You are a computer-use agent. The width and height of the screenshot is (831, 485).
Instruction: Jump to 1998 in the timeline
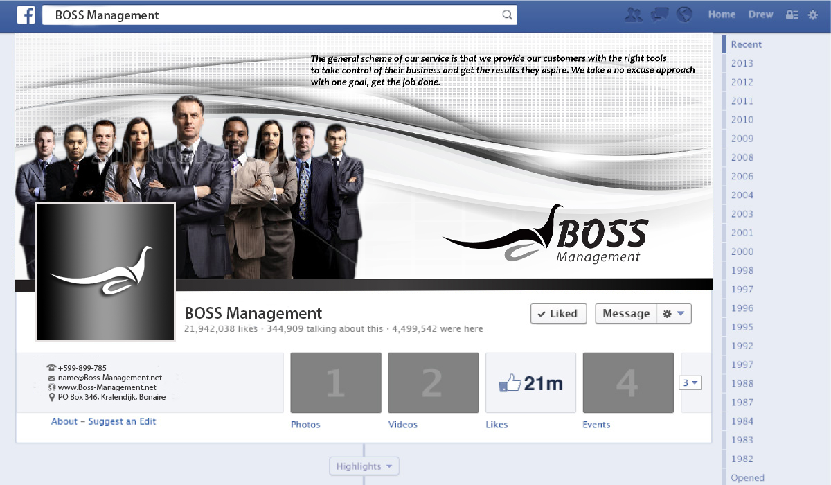click(742, 271)
